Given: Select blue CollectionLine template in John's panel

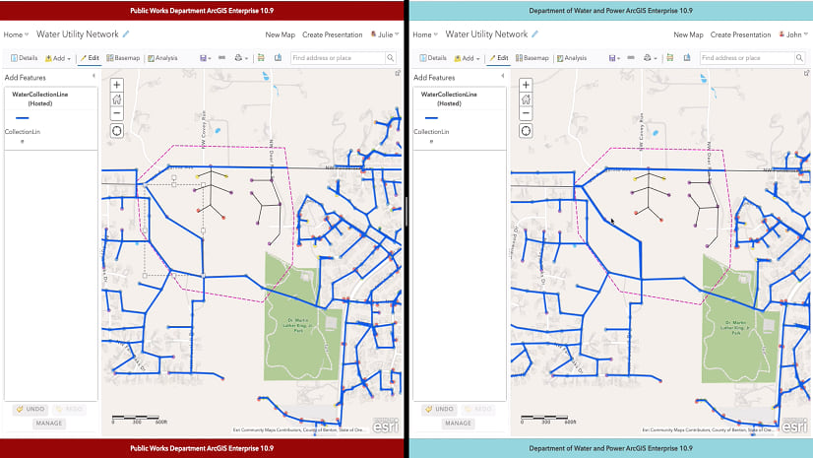Looking at the screenshot, I should 431,118.
